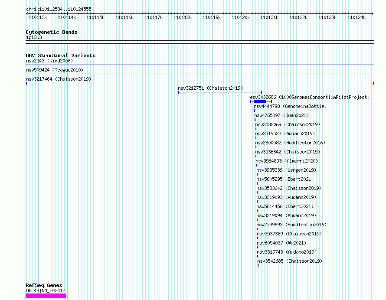Click the 110120k ruler tick label
The height and width of the screenshot is (300, 386).
241,17
